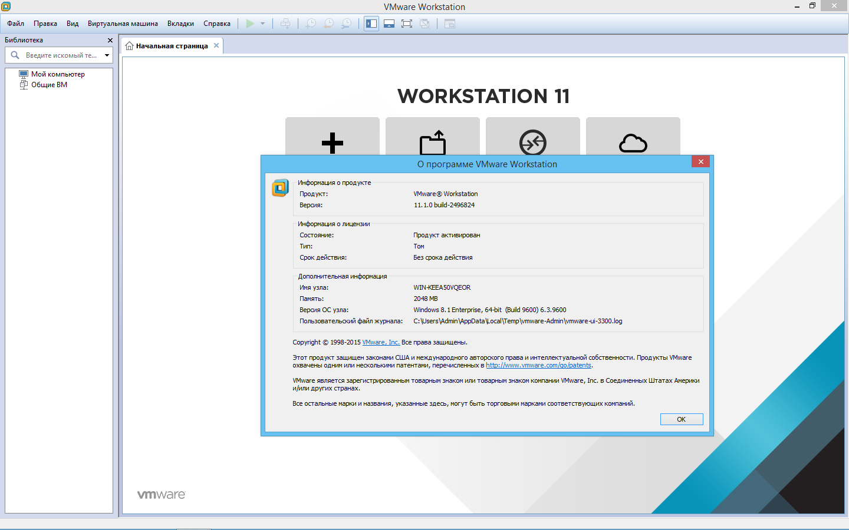Open the VMware, Inc. link
Screen dimensions: 849x530
click(381, 342)
